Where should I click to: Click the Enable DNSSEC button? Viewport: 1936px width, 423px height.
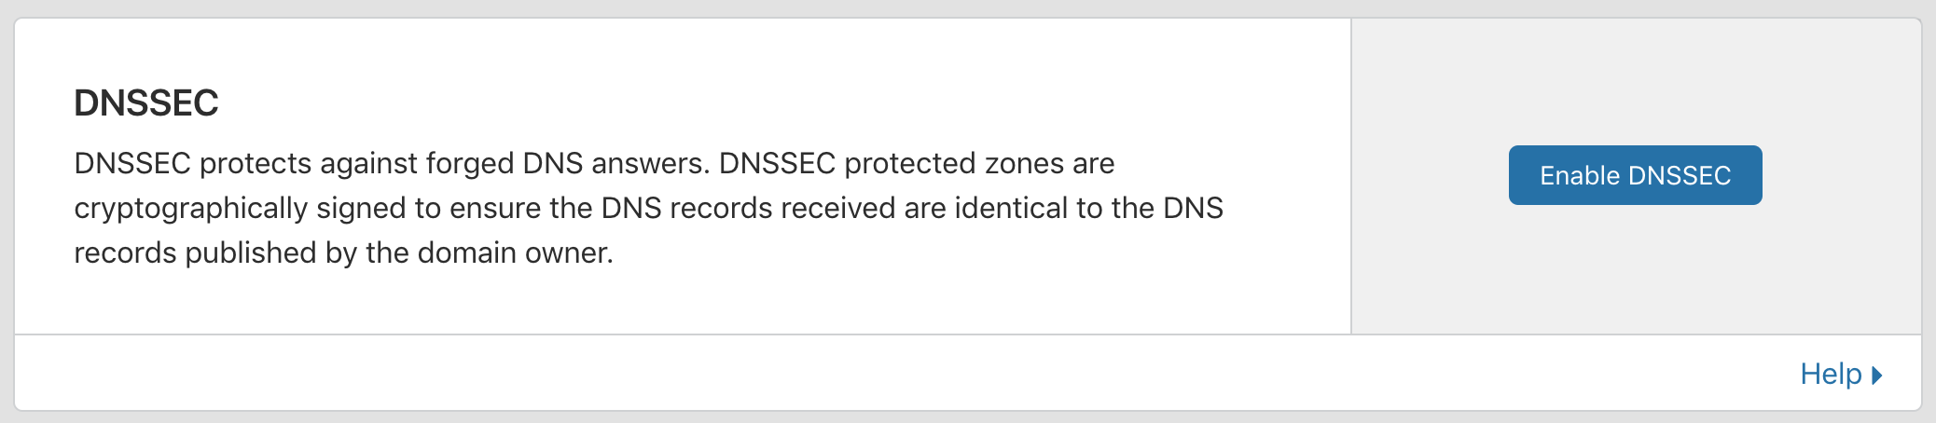[1635, 175]
